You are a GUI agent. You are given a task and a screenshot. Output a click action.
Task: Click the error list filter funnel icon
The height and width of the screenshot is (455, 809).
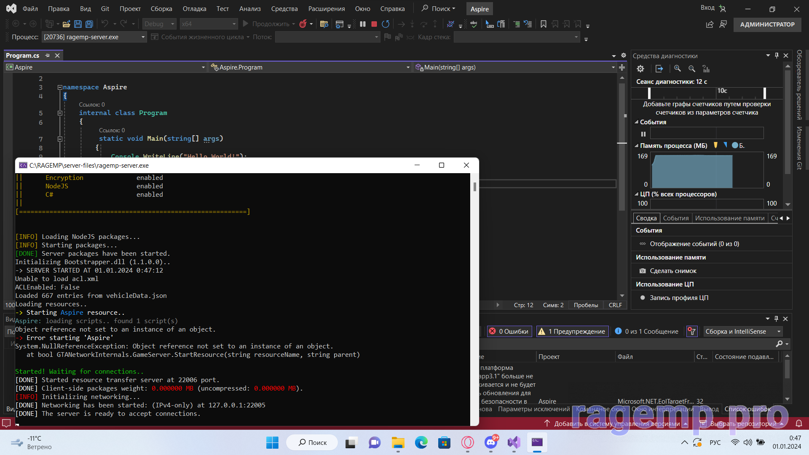point(691,332)
